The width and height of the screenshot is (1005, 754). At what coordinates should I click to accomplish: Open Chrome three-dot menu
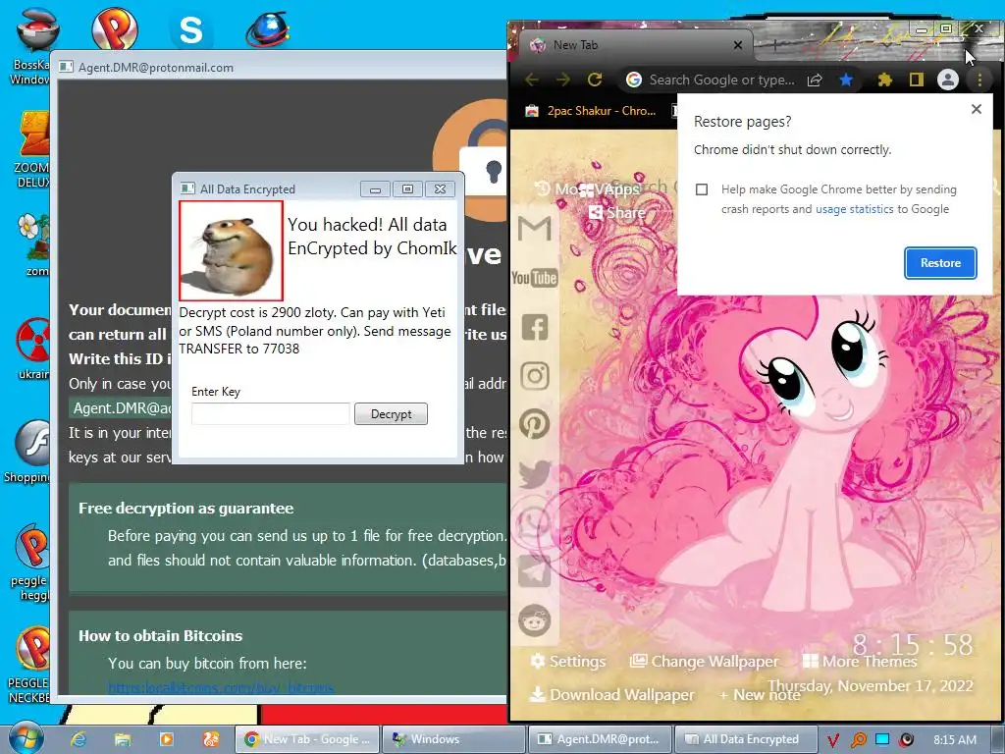point(979,80)
